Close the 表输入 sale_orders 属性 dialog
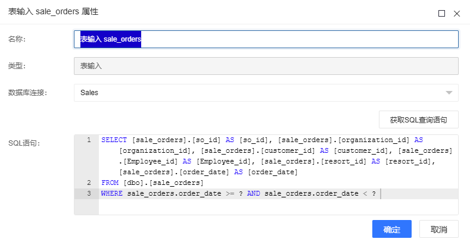This screenshot has height=242, width=470. click(x=456, y=14)
